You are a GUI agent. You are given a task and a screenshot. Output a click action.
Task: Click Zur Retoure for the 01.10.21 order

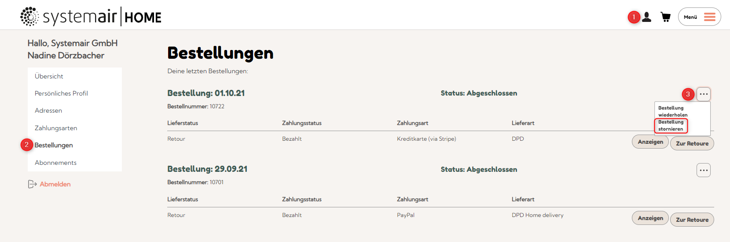point(692,143)
